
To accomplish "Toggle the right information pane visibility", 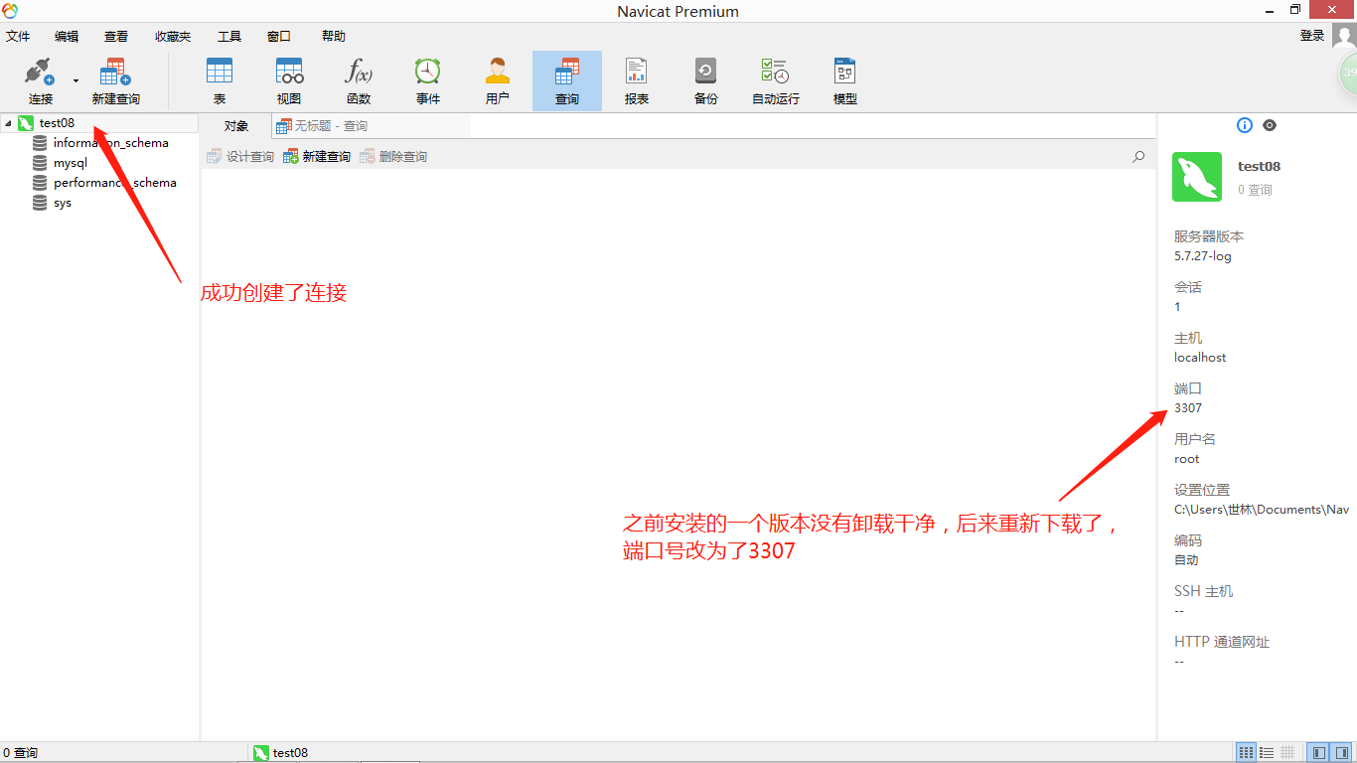I will point(1339,753).
